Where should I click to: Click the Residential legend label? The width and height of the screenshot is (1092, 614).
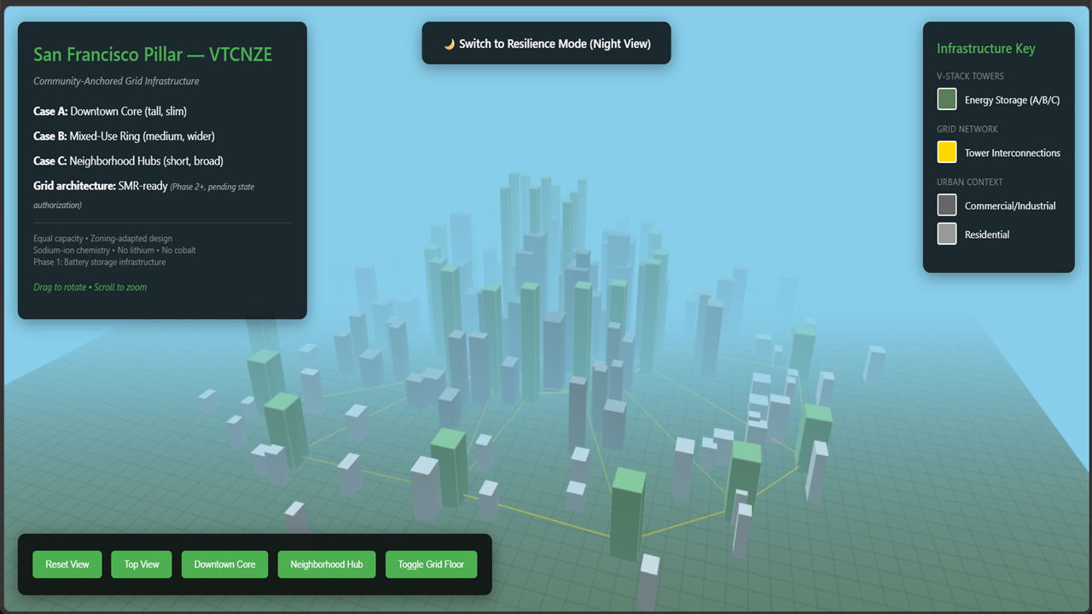coord(987,235)
